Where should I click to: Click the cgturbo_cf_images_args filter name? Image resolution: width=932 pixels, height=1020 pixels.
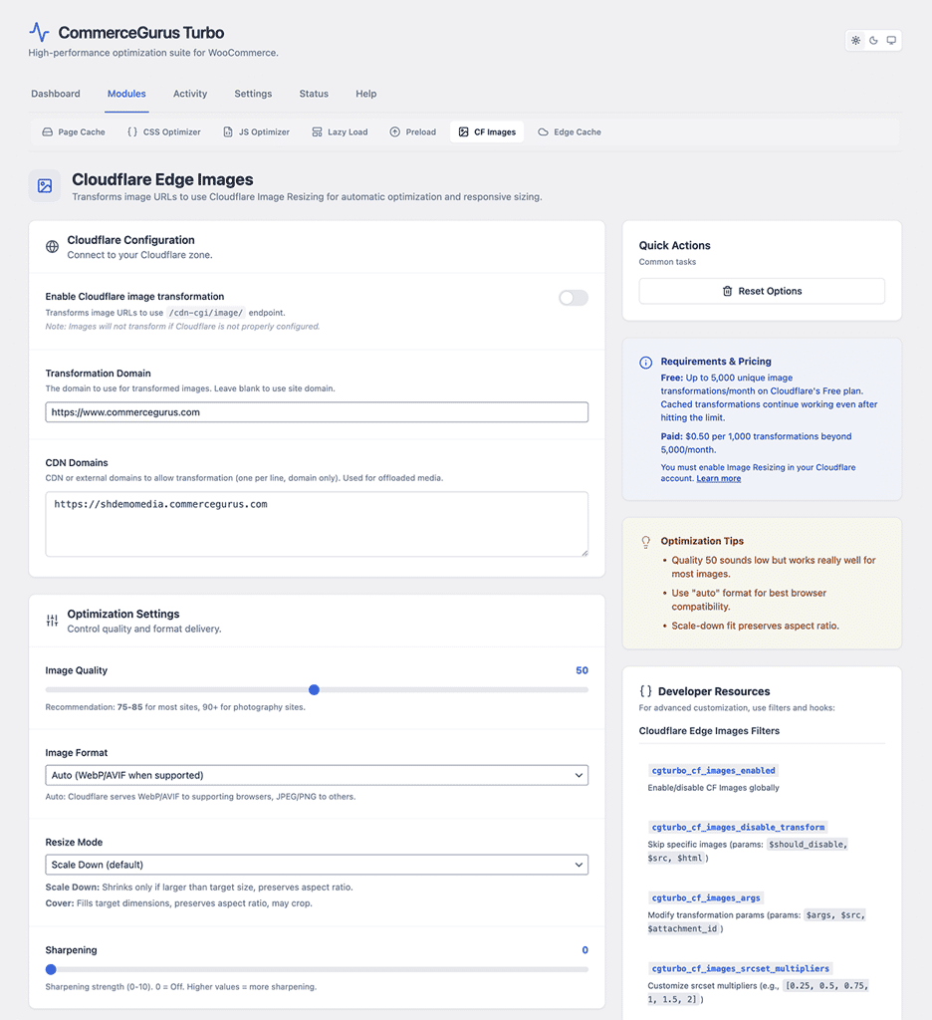[x=706, y=897]
